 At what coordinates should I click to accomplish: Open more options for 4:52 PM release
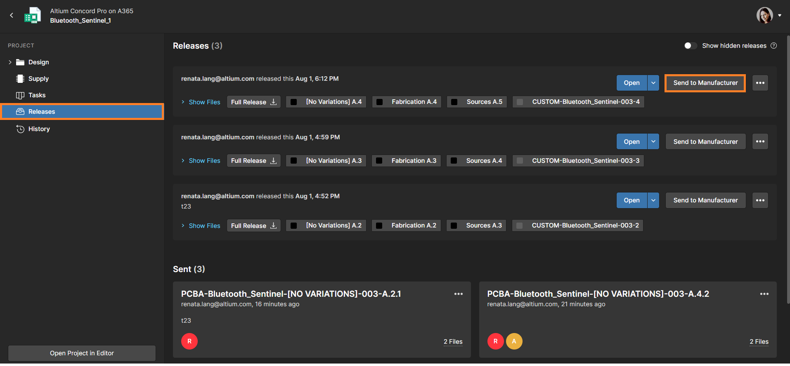760,200
